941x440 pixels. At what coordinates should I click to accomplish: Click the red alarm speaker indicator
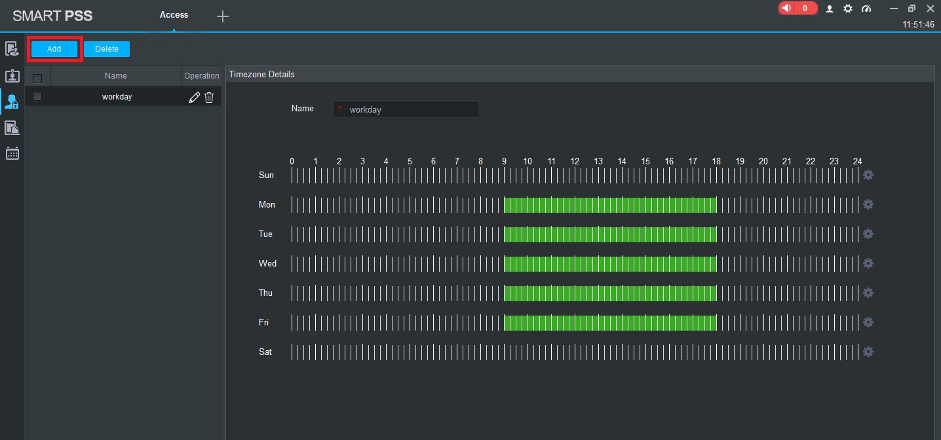[x=797, y=9]
